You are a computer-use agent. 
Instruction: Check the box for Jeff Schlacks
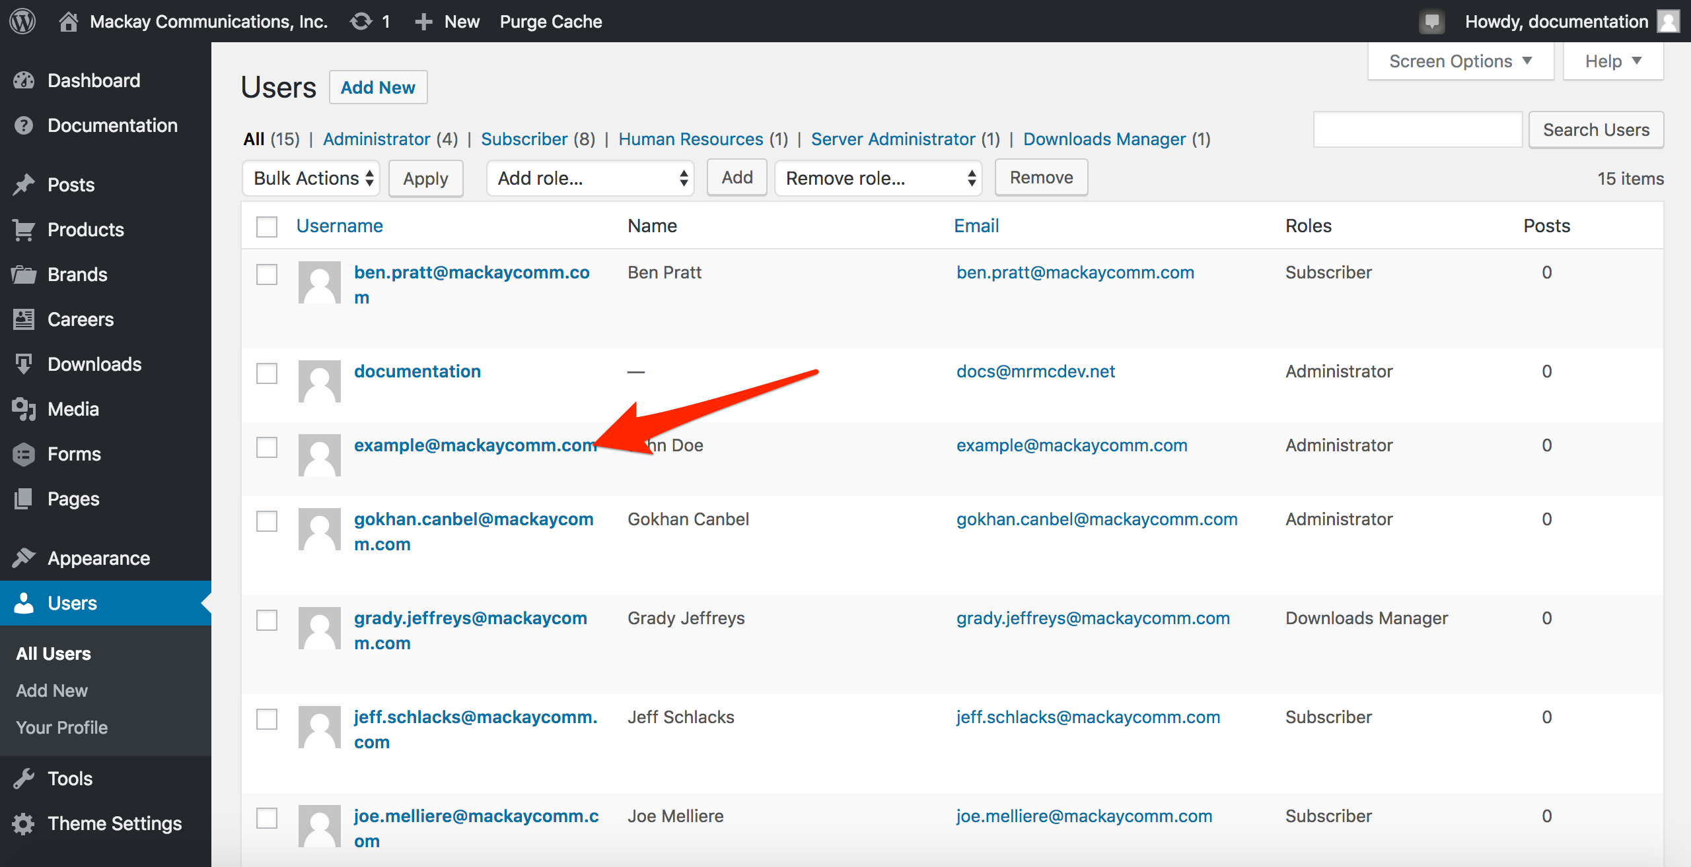[x=267, y=719]
